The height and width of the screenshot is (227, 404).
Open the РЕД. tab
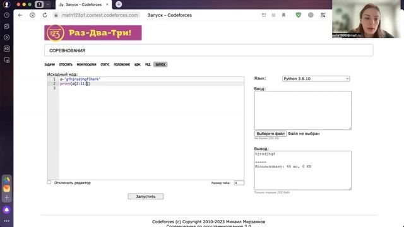[x=148, y=64]
